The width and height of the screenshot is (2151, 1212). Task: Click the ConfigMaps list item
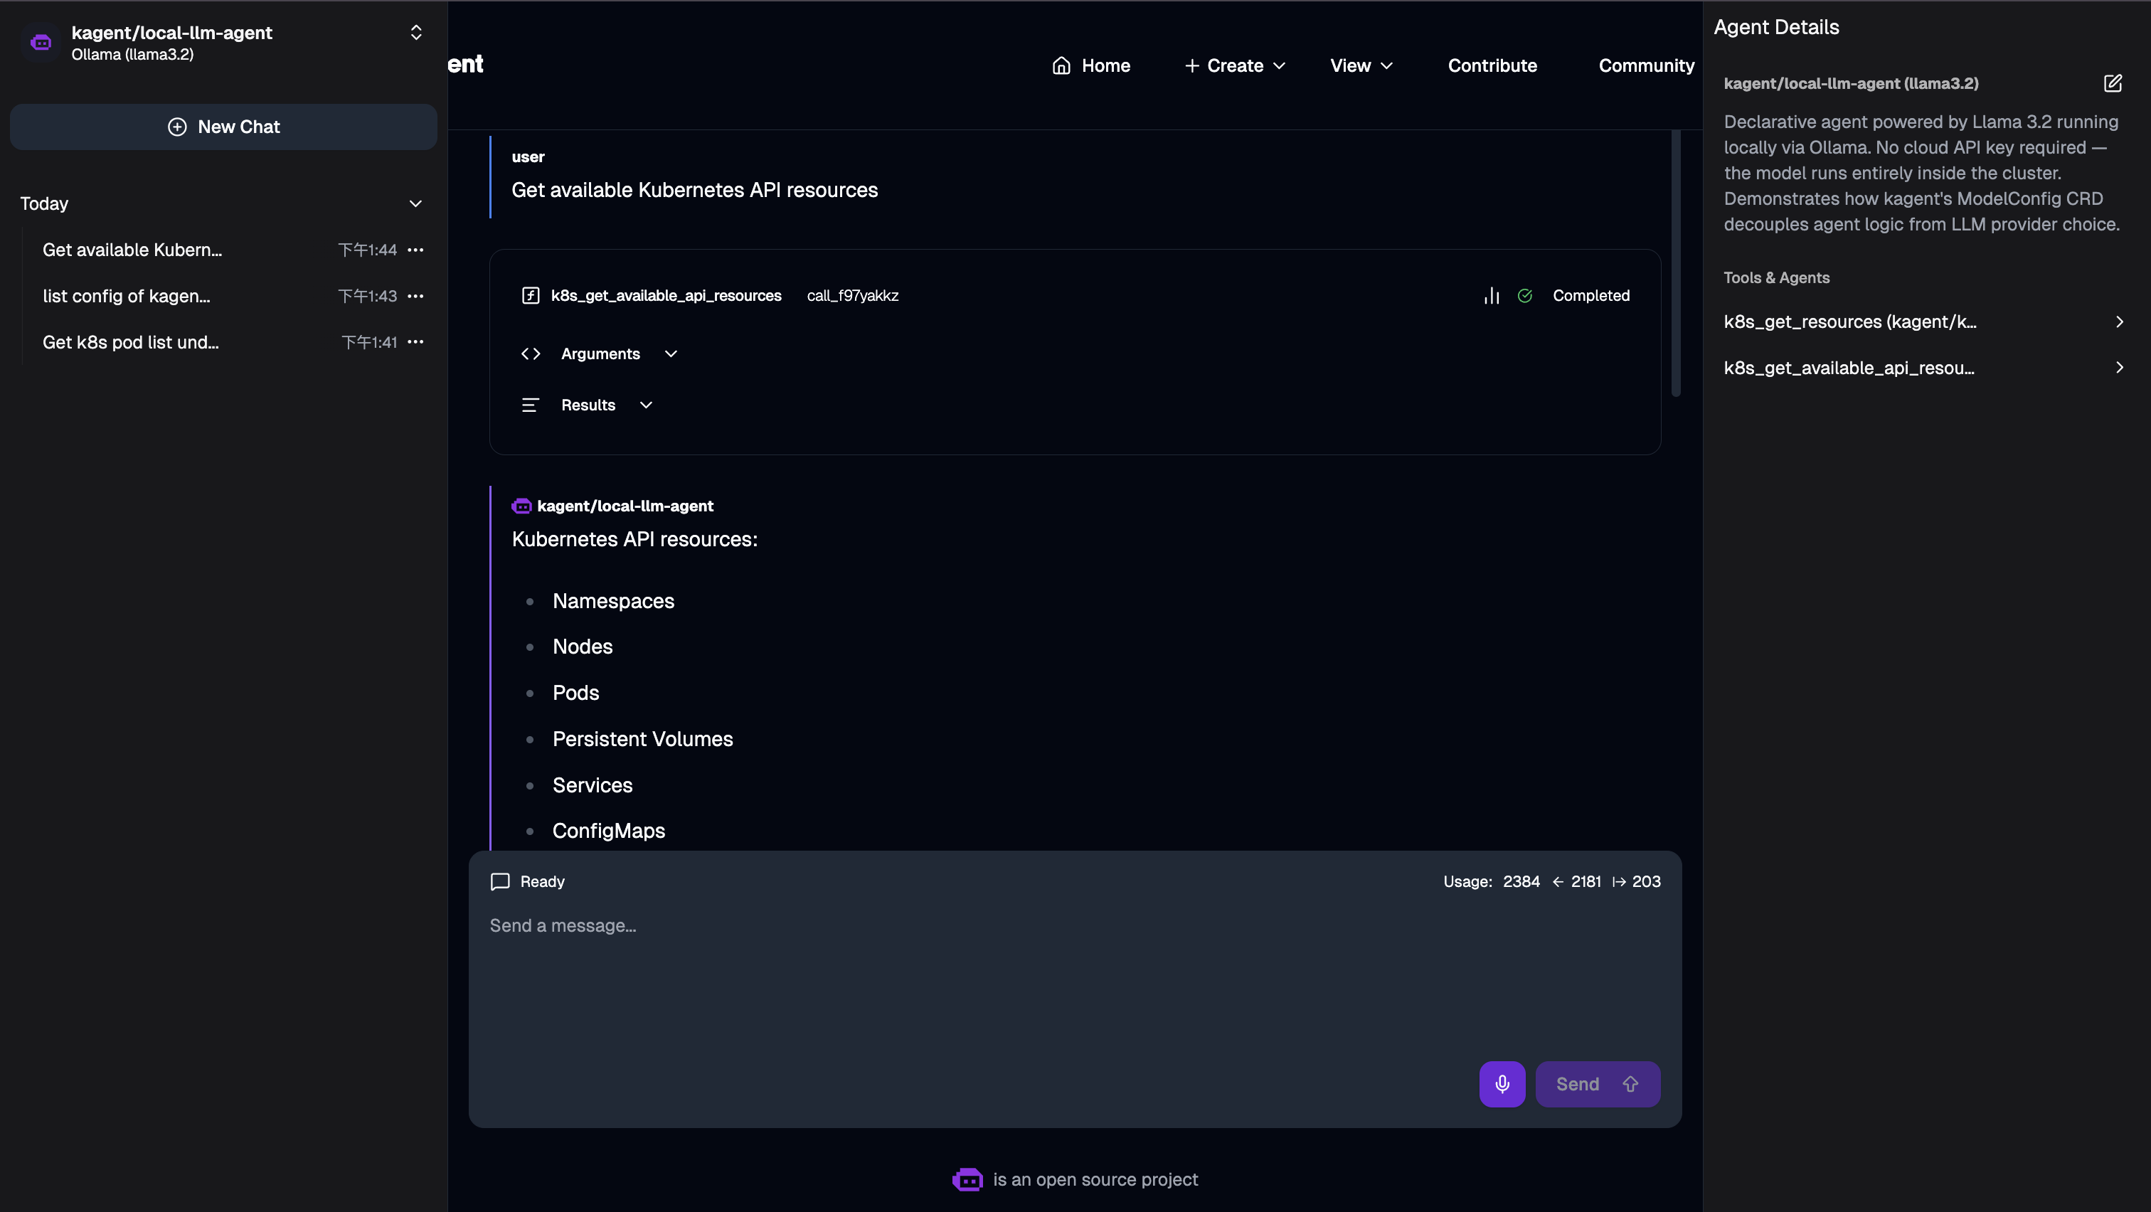608,831
